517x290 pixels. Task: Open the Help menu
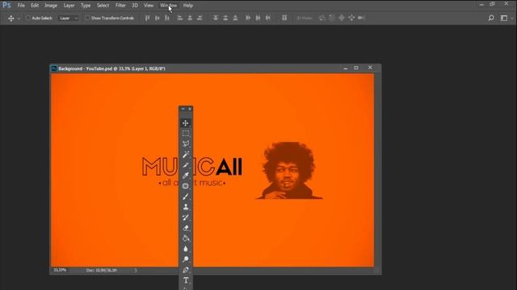click(188, 6)
